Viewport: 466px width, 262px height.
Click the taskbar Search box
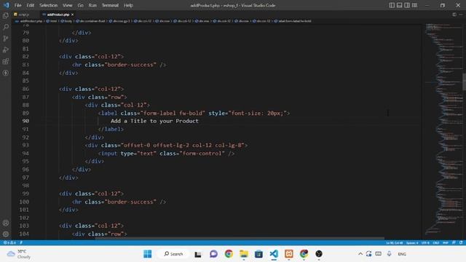(174, 254)
